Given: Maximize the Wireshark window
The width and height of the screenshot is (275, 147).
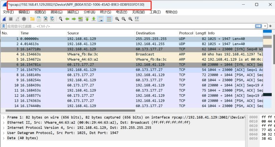Looking at the screenshot, I should 257,5.
